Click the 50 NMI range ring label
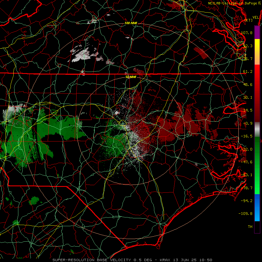Viewport: 262px width, 262px height. 131,77
